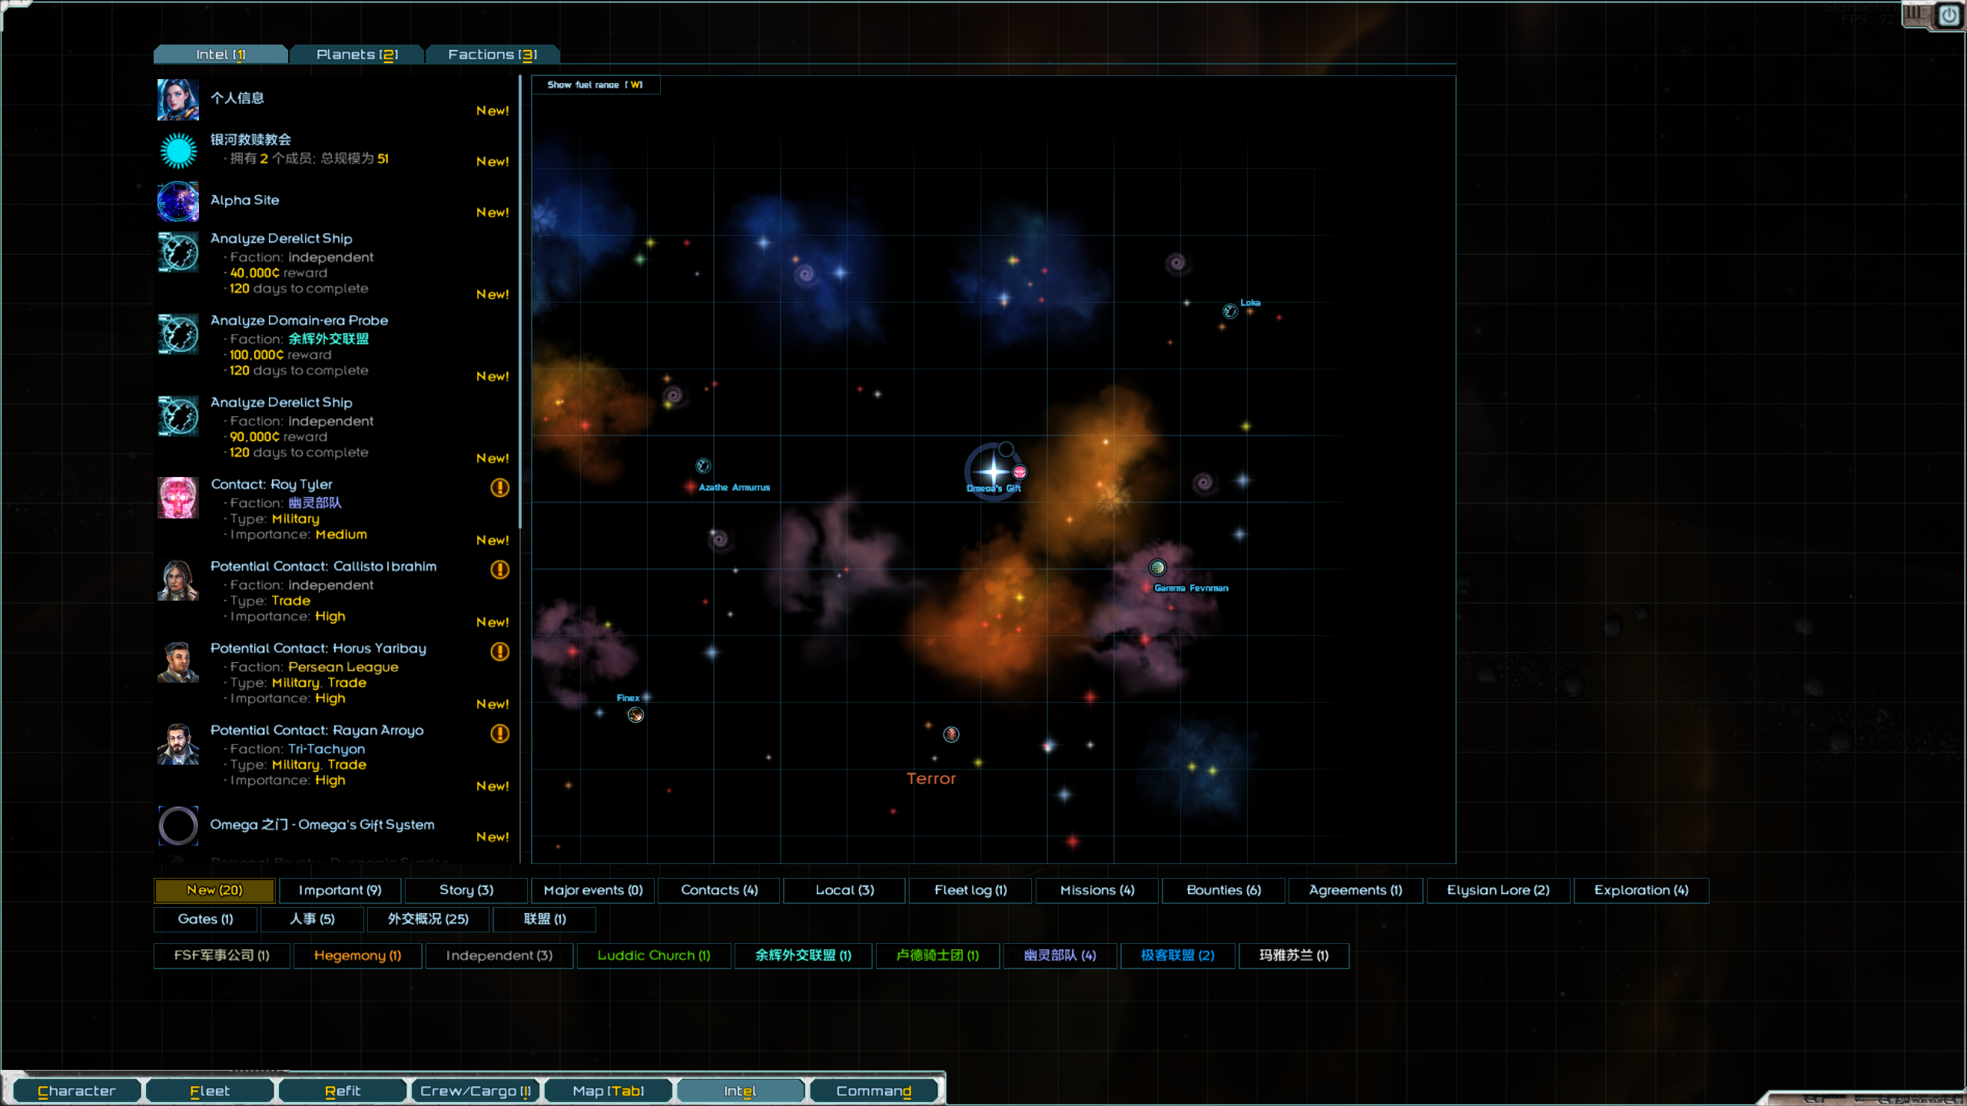Select the Omega's Gift star on map

point(993,471)
